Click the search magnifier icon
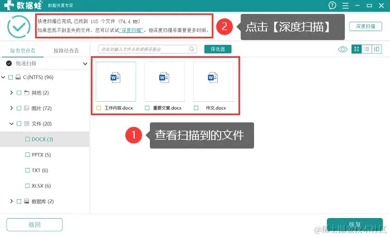Screen dimensions: 390x237 click(x=191, y=49)
